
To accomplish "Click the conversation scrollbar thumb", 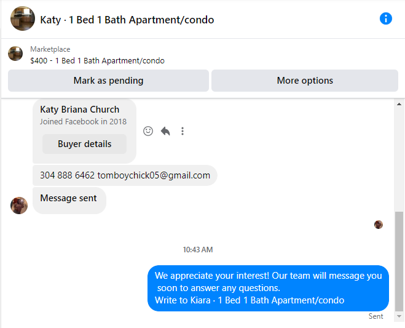I will click(399, 262).
